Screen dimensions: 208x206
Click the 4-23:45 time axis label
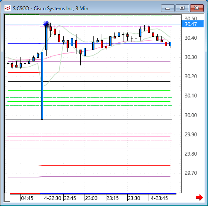pos(159,198)
